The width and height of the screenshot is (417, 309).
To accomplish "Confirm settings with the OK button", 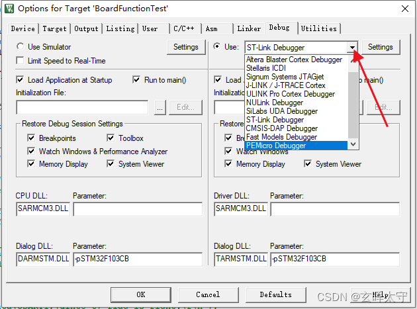I will (x=141, y=294).
